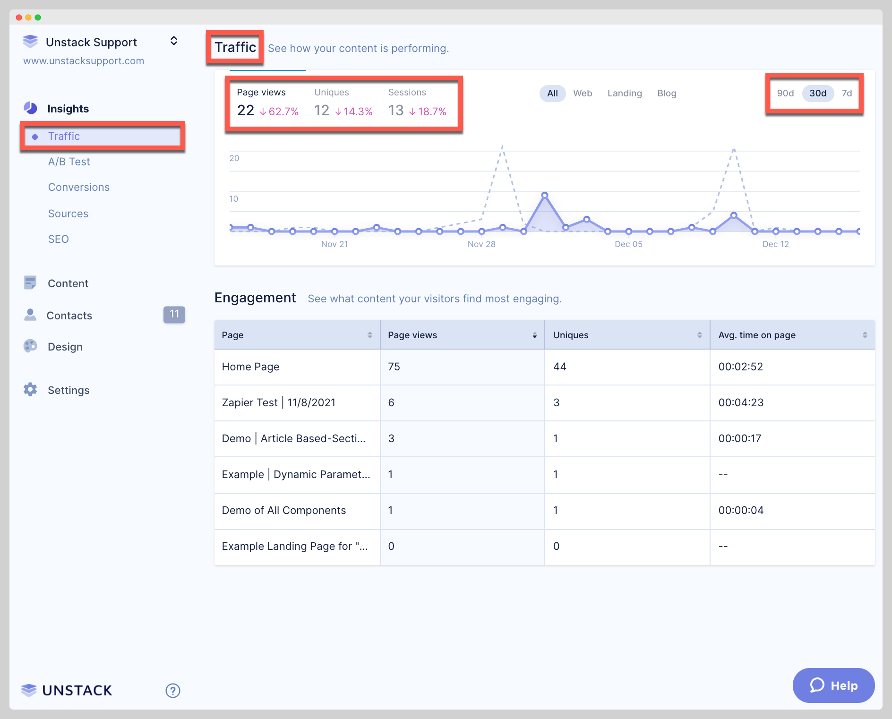Select the 90d time range option

click(785, 93)
